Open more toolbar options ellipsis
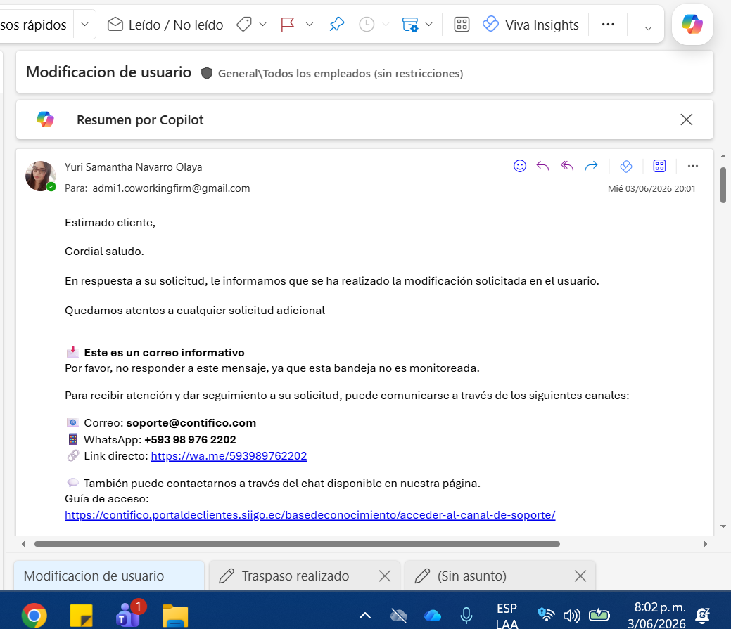 pos(608,24)
